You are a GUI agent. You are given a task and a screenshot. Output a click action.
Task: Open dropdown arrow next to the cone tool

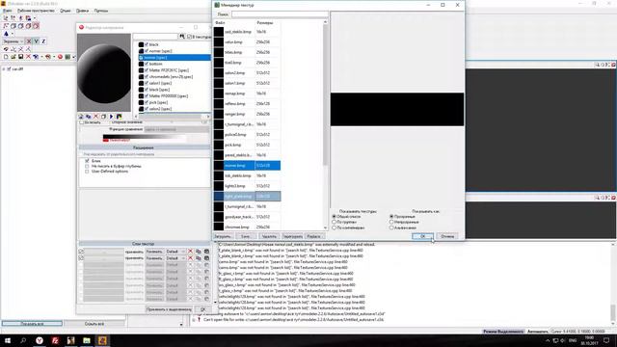[13, 34]
